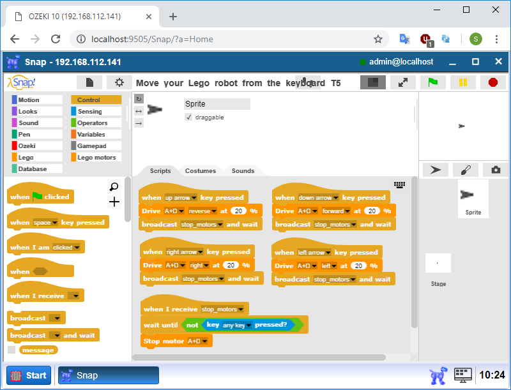This screenshot has height=390, width=511.
Task: Change the left arrow key dropdown
Action: click(x=314, y=253)
